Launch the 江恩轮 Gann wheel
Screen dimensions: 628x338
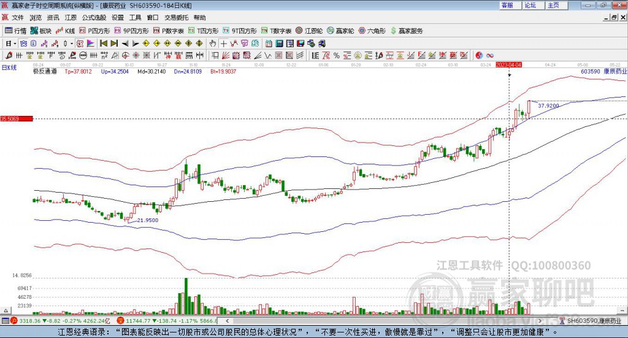(309, 31)
